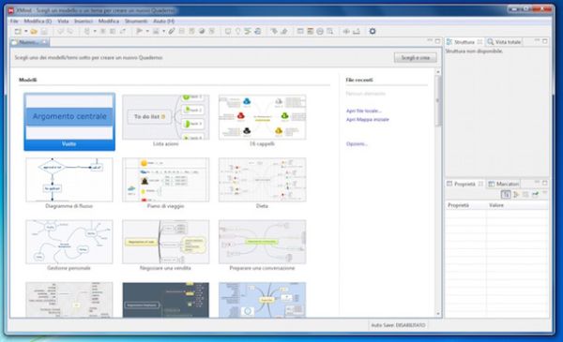Click the new workbook toolbar icon

pos(17,32)
